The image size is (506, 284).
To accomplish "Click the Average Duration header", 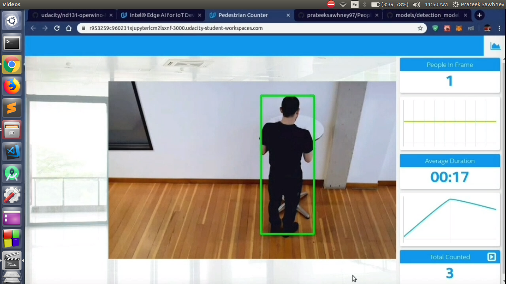I will pyautogui.click(x=450, y=161).
